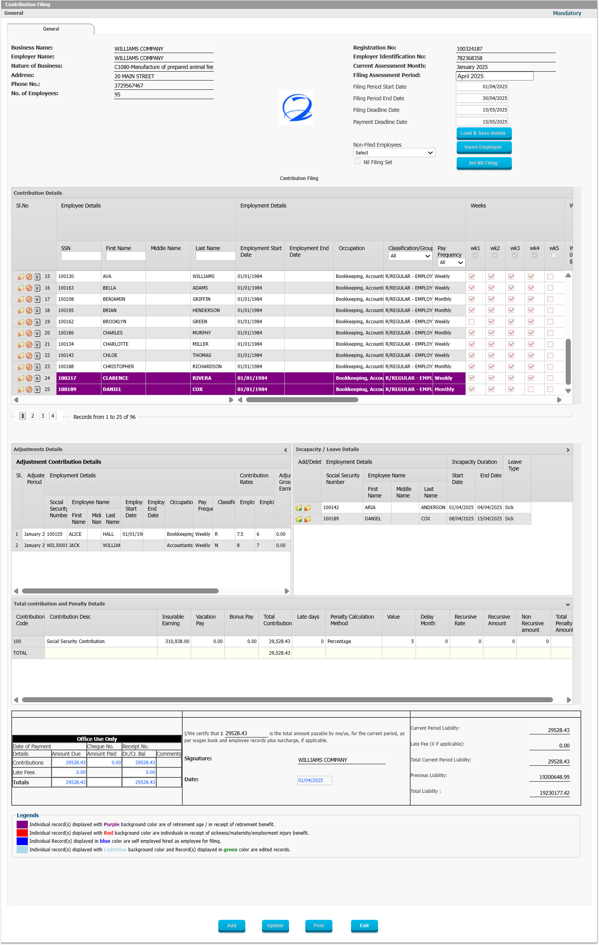This screenshot has width=599, height=945.
Task: Open the notepad details icon for row 15
Action: pyautogui.click(x=37, y=277)
